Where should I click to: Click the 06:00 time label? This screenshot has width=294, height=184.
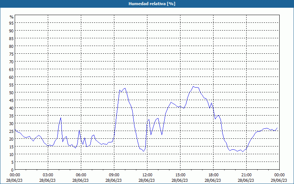pos(81,175)
